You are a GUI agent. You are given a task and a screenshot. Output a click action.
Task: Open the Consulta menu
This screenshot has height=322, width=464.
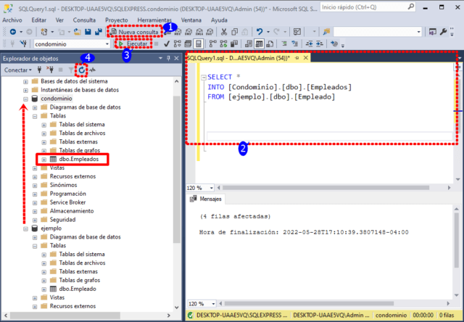84,20
